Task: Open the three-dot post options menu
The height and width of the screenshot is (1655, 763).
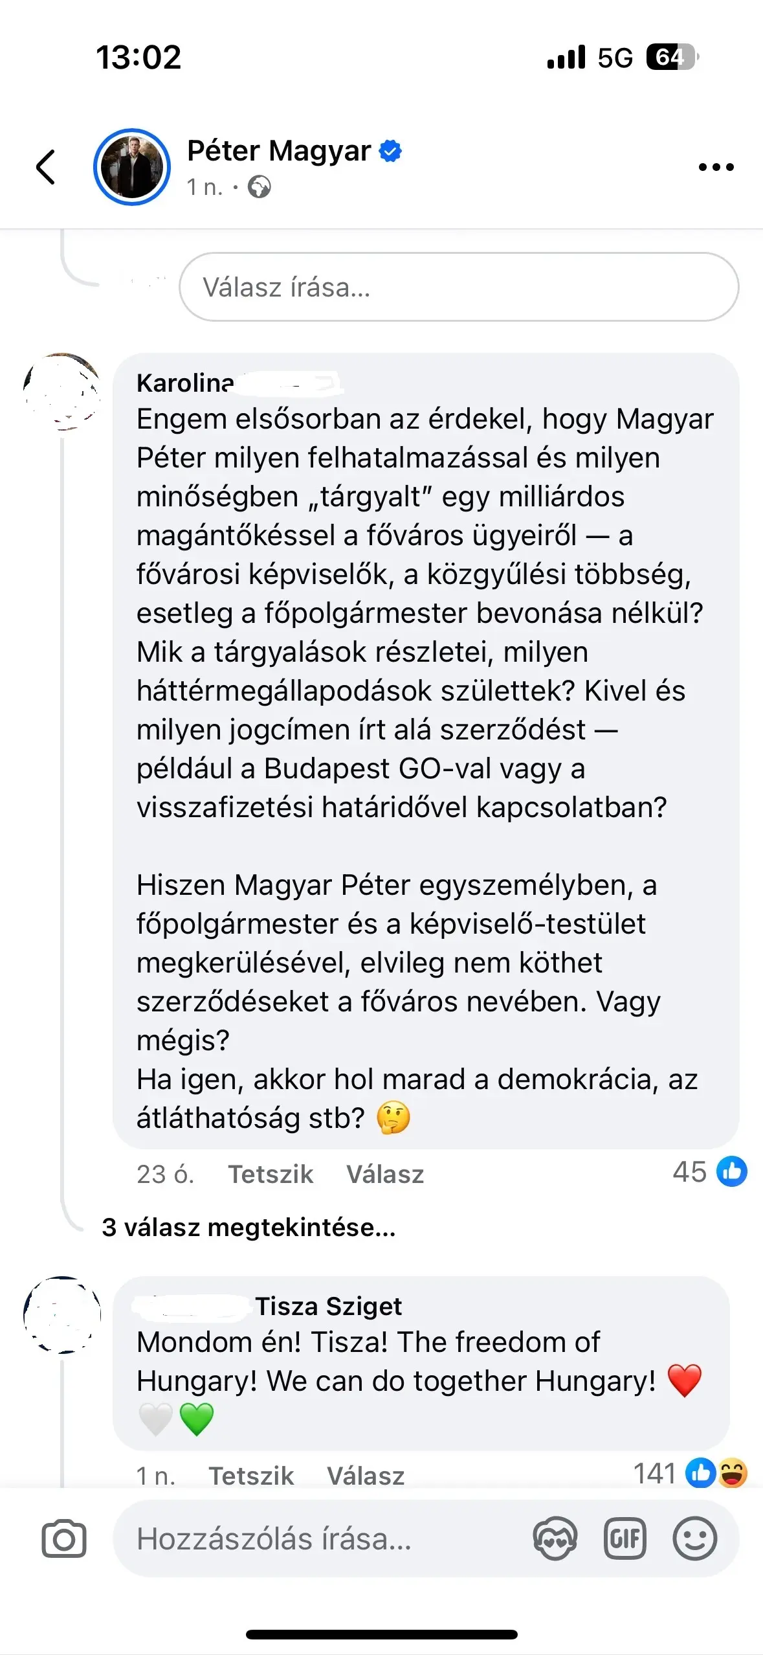Action: 716,167
